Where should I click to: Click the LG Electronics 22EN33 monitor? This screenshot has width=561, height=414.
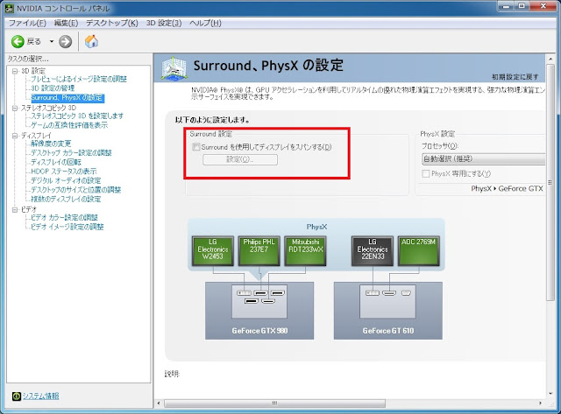coord(373,250)
